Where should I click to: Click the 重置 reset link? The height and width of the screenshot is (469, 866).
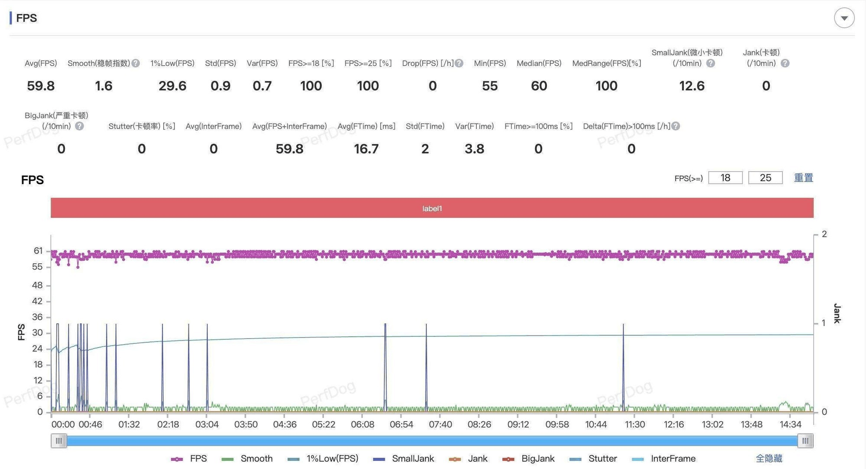pyautogui.click(x=803, y=178)
